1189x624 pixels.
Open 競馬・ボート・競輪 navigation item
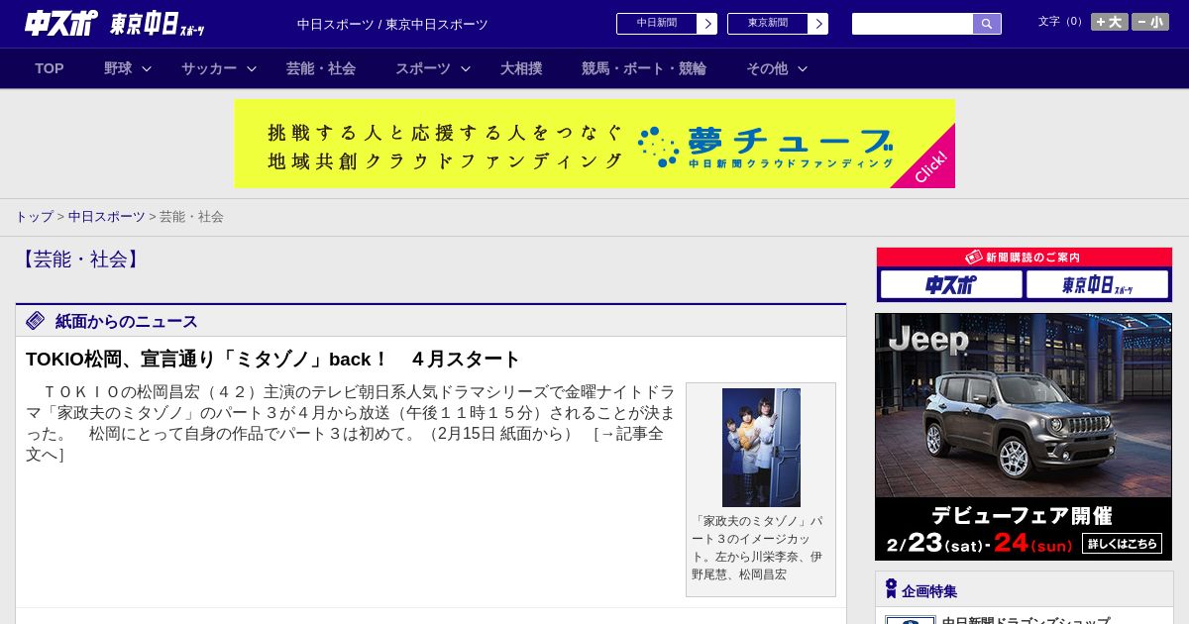pyautogui.click(x=644, y=68)
